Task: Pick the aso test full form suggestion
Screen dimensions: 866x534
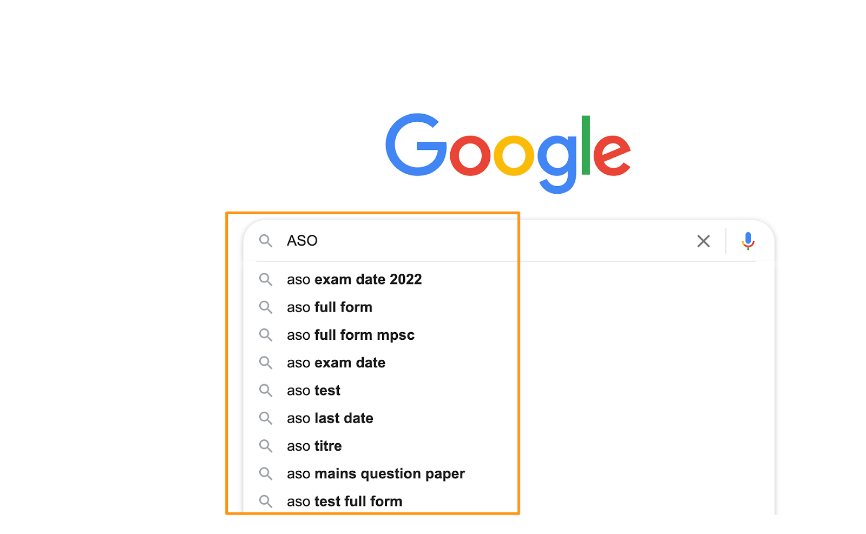Action: click(x=344, y=502)
